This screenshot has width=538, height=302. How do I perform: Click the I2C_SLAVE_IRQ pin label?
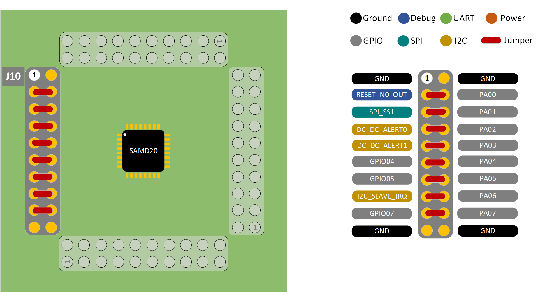382,196
